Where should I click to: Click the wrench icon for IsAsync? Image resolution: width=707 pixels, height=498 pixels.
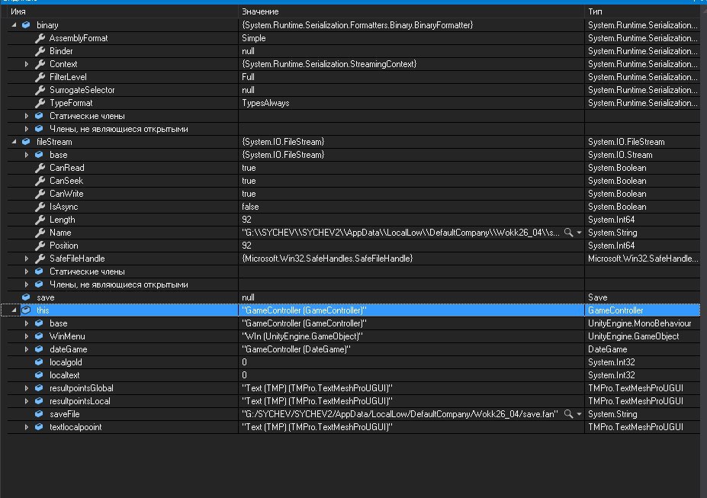click(x=40, y=207)
